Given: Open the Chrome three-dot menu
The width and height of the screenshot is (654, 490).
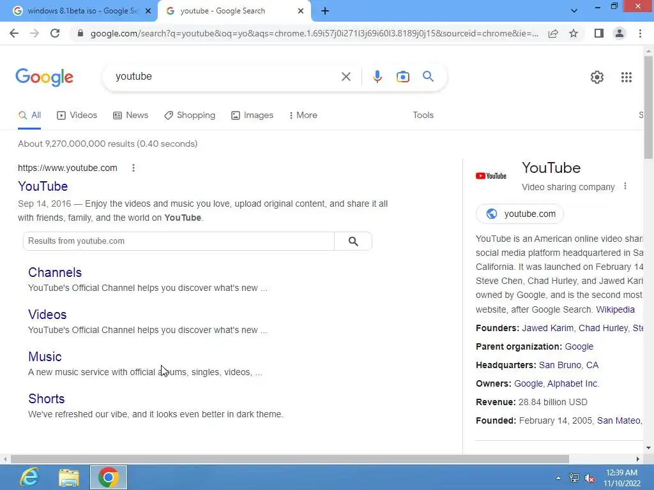Looking at the screenshot, I should click(x=640, y=33).
